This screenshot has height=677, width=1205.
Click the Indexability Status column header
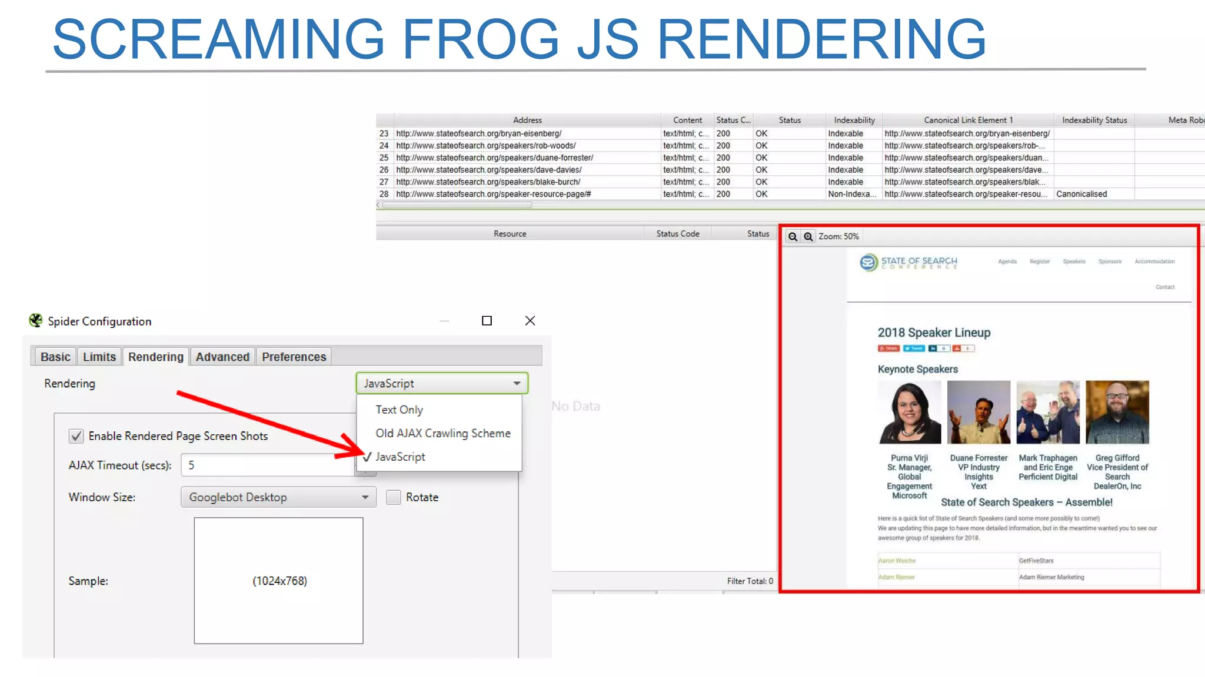point(1094,120)
